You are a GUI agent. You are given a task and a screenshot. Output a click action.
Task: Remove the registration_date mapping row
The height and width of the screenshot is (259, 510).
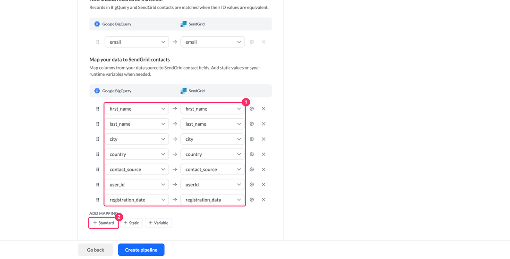[x=263, y=200]
